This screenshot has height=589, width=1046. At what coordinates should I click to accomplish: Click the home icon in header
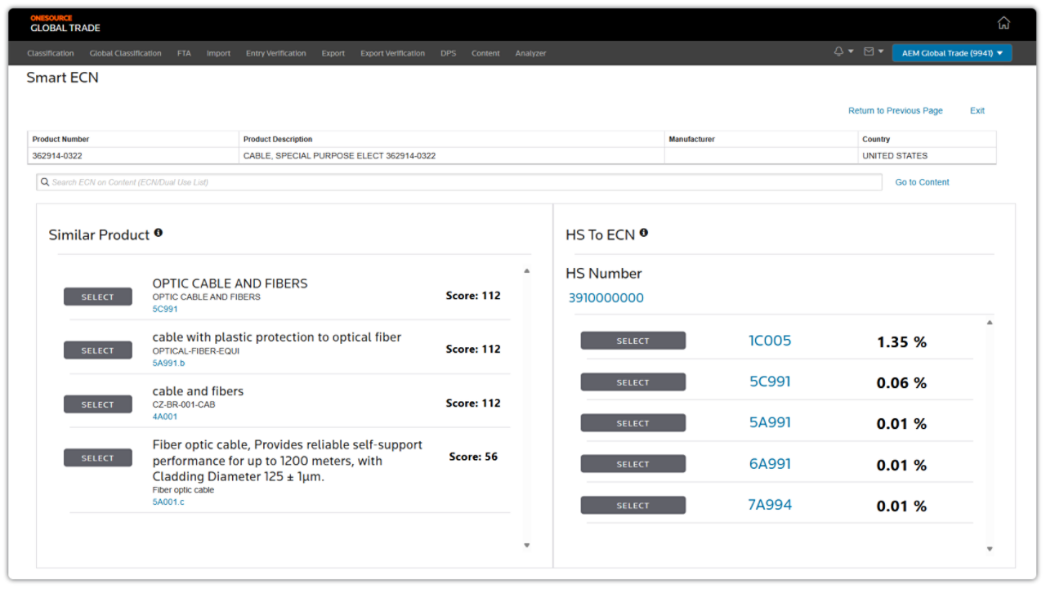1004,23
